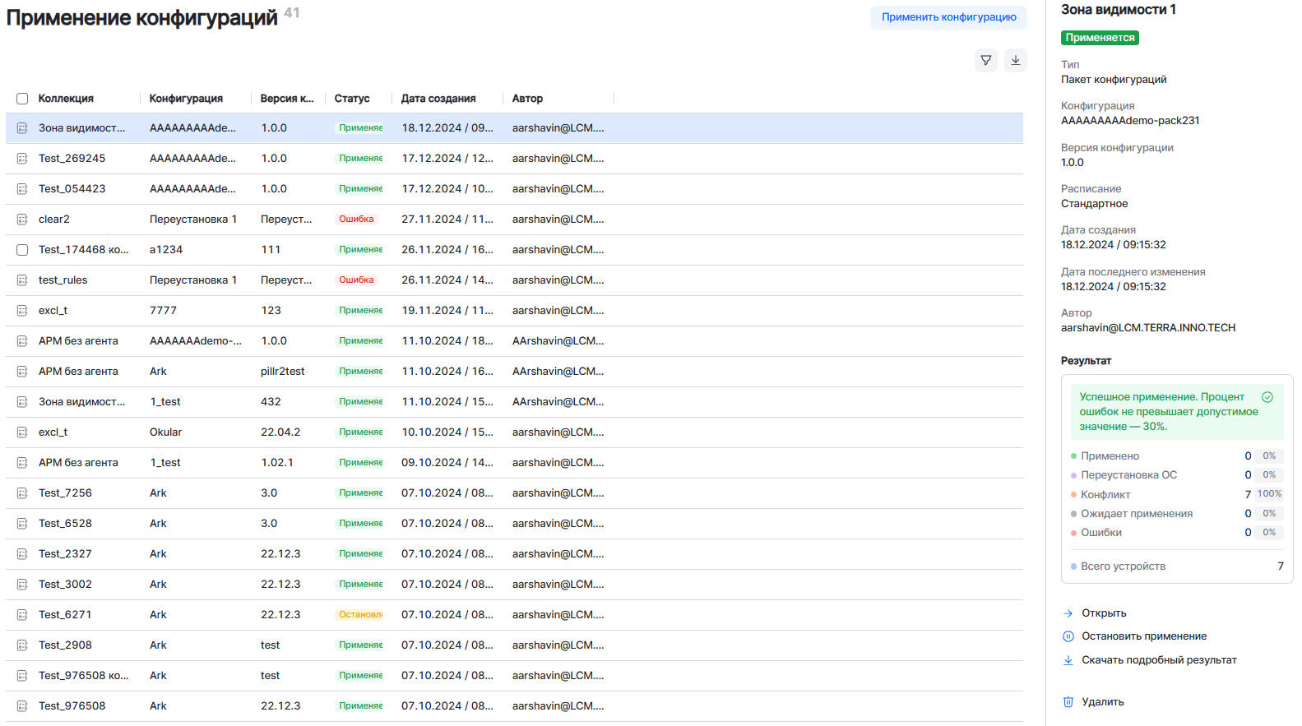Click the checklist icon of the clear2 row
The width and height of the screenshot is (1302, 726).
click(22, 220)
